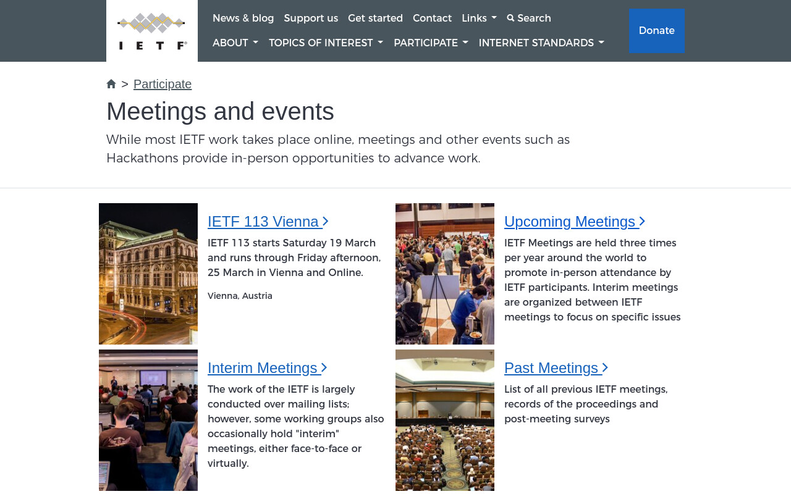Viewport: 791px width, 494px height.
Task: Click the 'Meetings and events' heading
Action: tap(220, 111)
